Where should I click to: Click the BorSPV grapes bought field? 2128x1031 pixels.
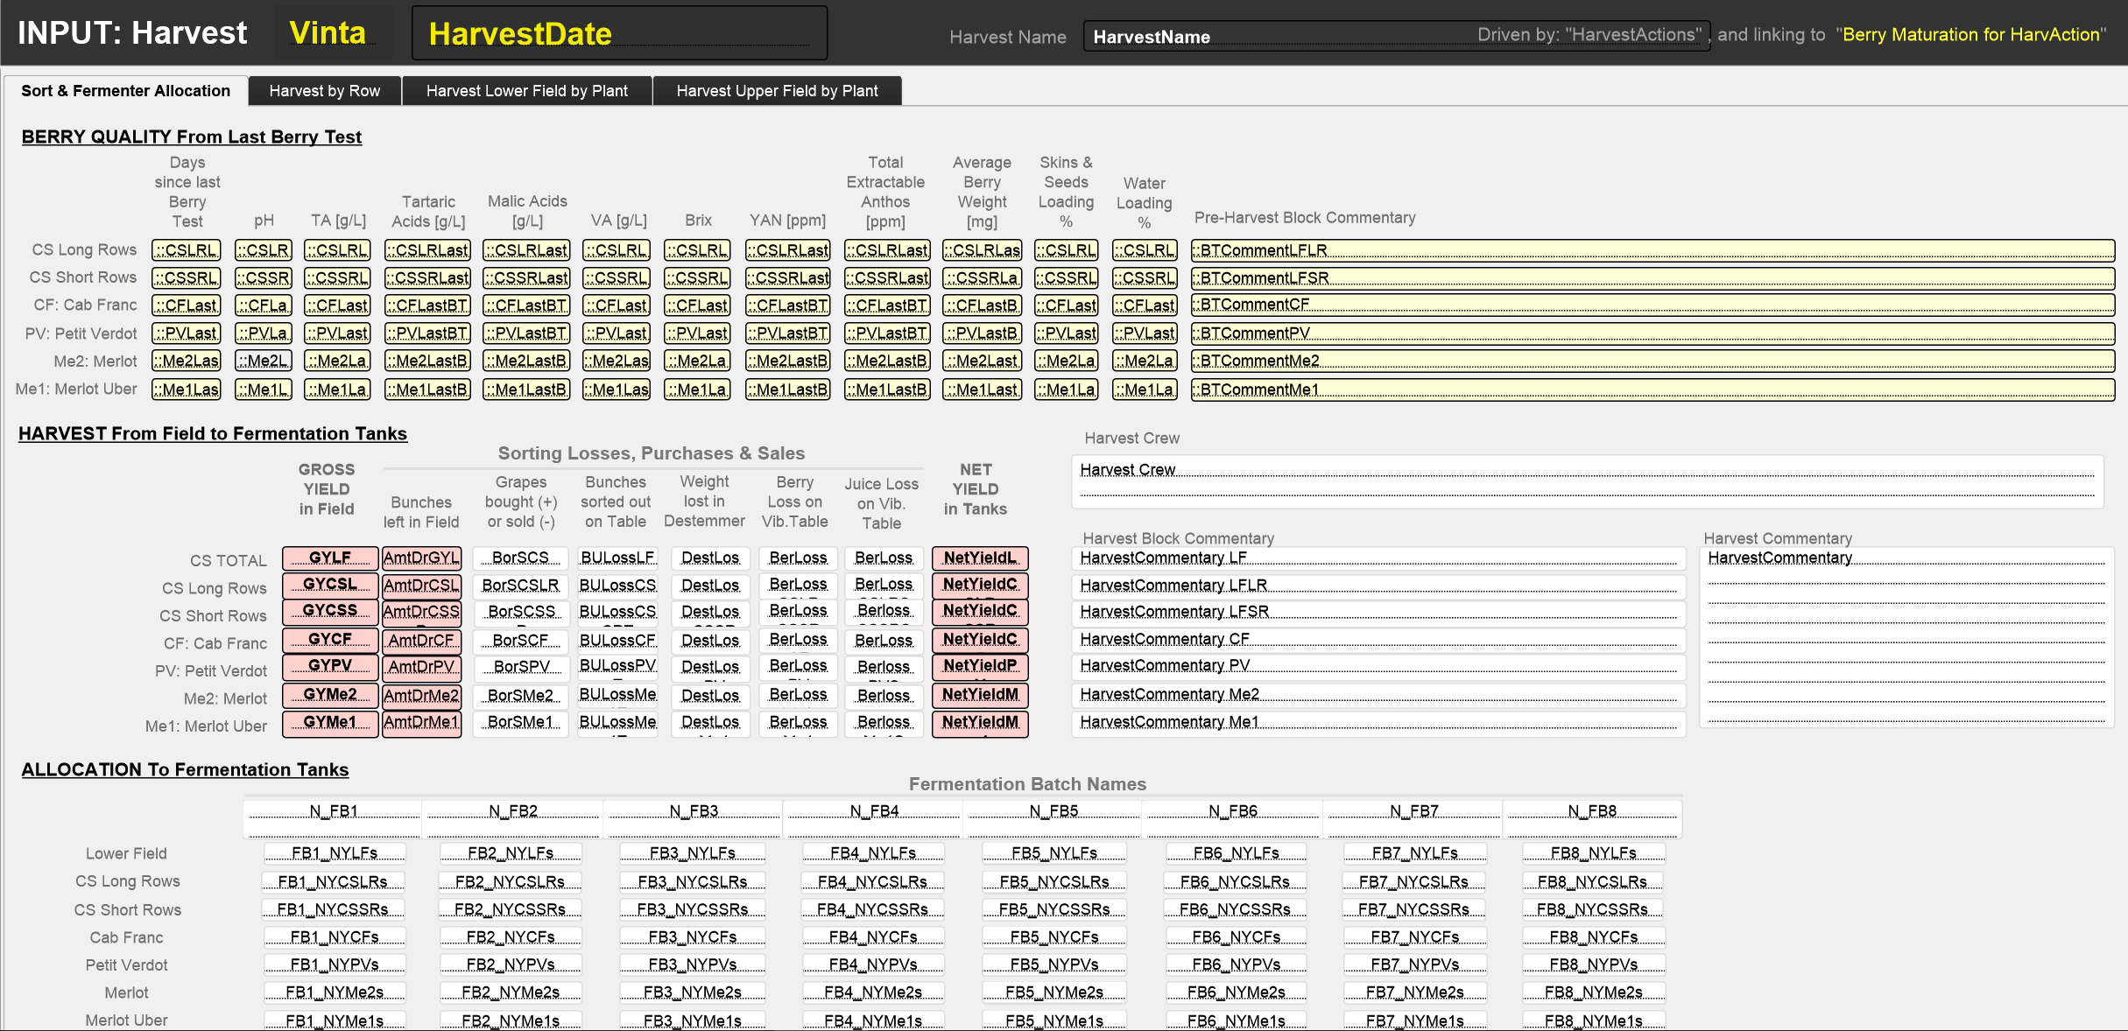[x=520, y=667]
